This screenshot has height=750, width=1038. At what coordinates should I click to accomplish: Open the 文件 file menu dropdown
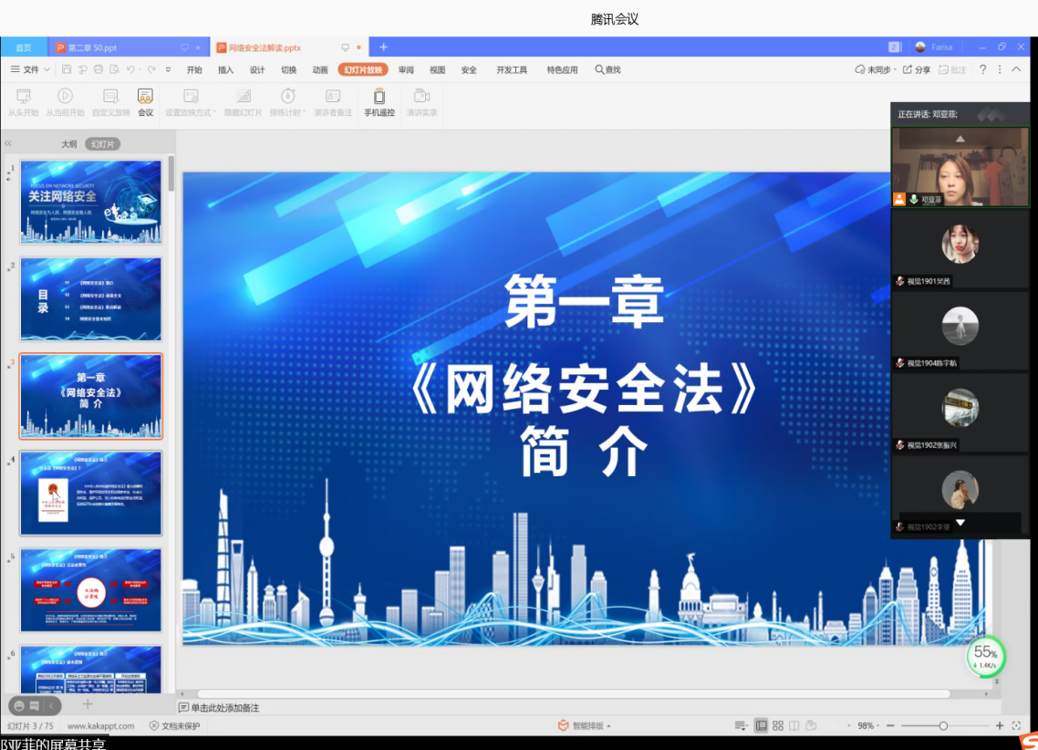[x=31, y=69]
